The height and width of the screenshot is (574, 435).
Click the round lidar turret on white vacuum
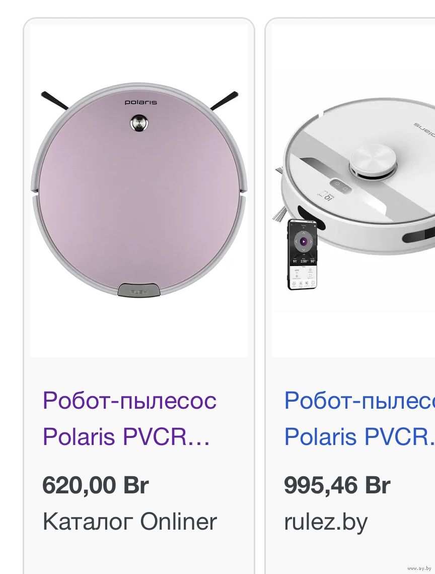[x=373, y=161]
